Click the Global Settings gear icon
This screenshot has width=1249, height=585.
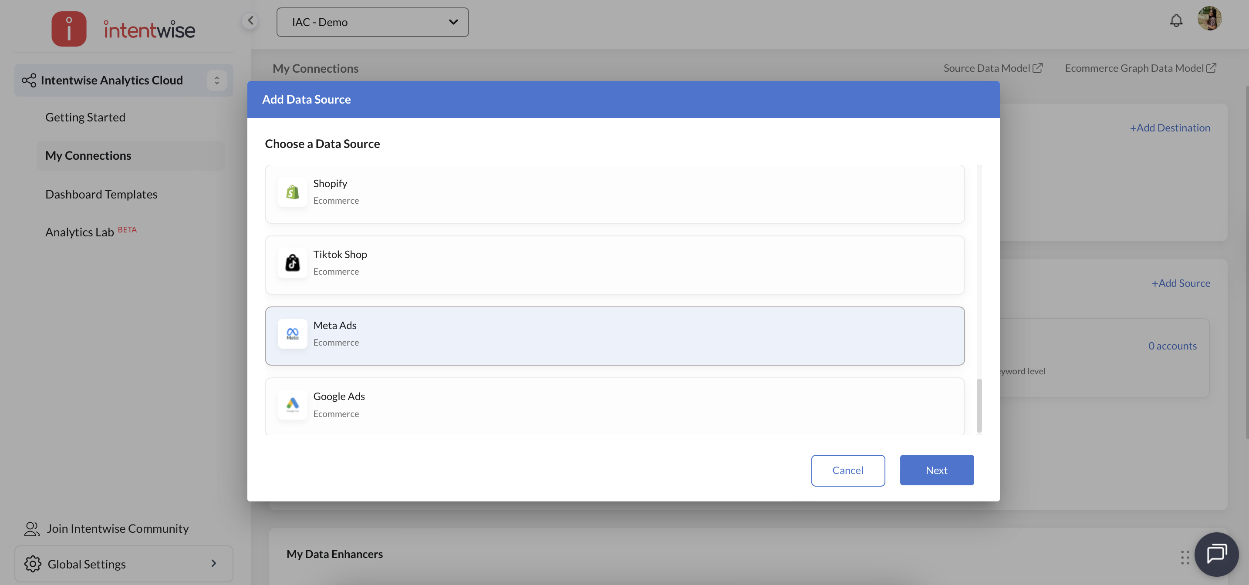33,564
